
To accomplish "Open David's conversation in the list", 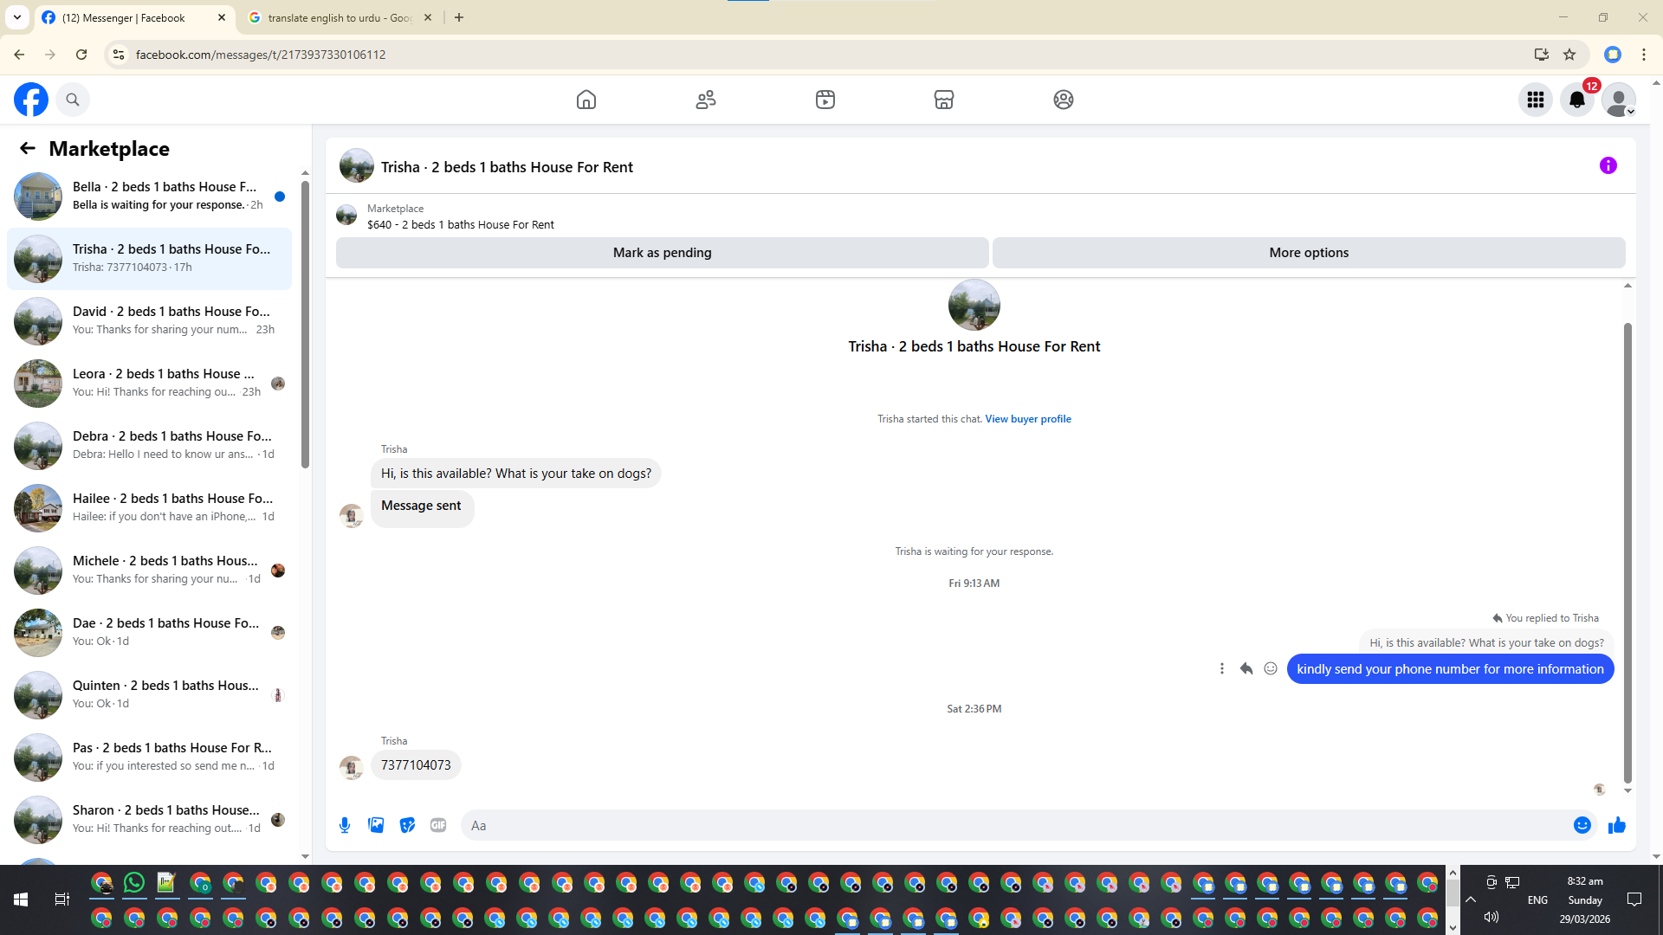I will coord(149,321).
